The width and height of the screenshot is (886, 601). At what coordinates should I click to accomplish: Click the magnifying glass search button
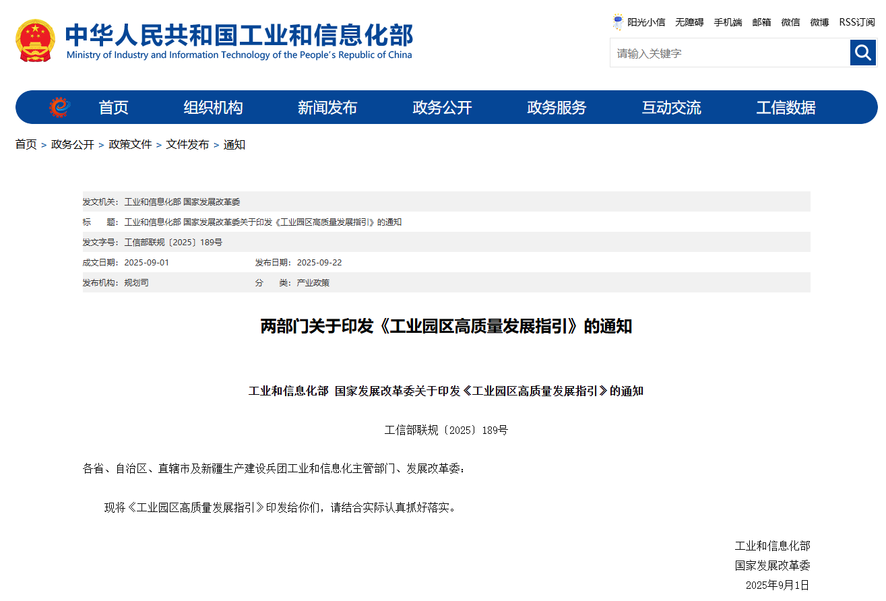[x=862, y=53]
